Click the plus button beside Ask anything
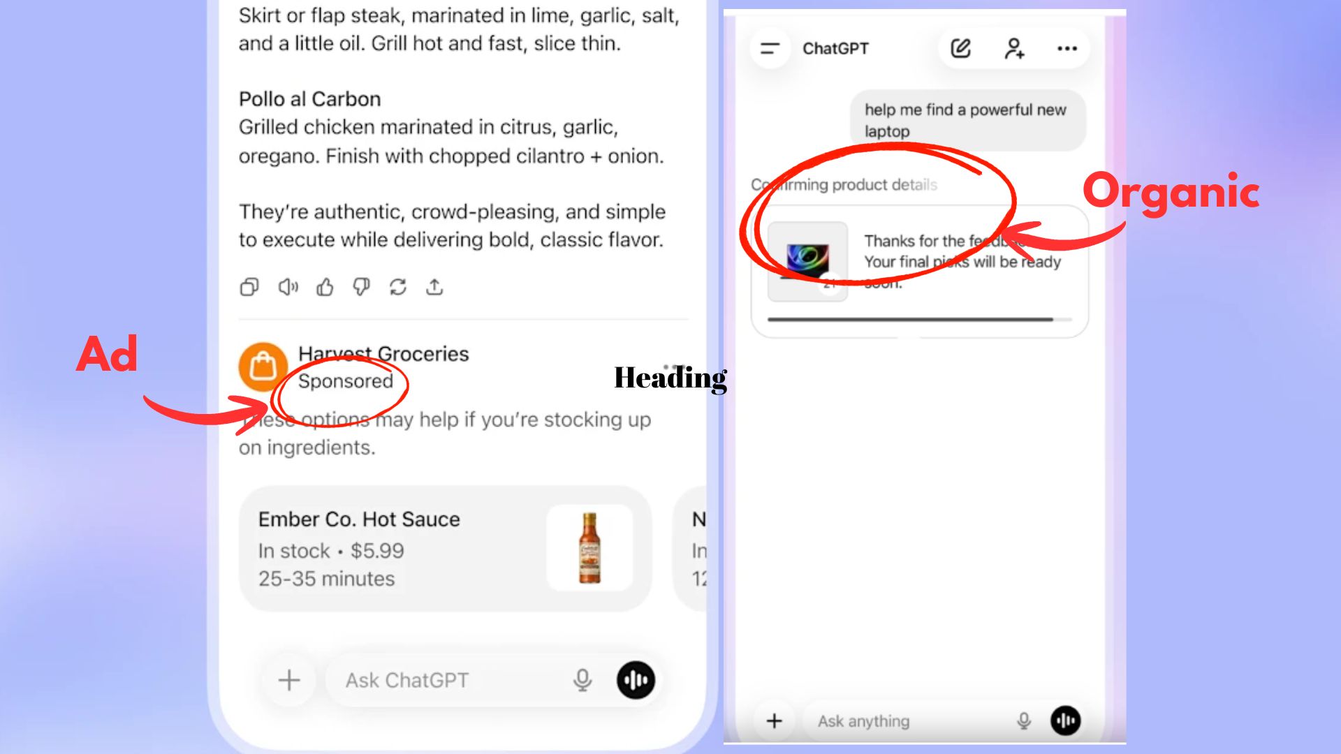Viewport: 1341px width, 754px height. click(x=774, y=720)
